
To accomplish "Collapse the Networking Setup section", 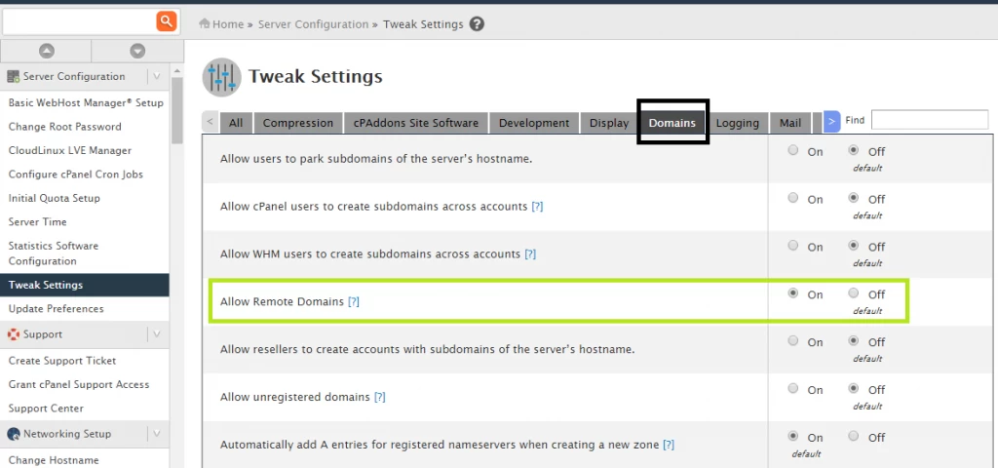I will (155, 434).
